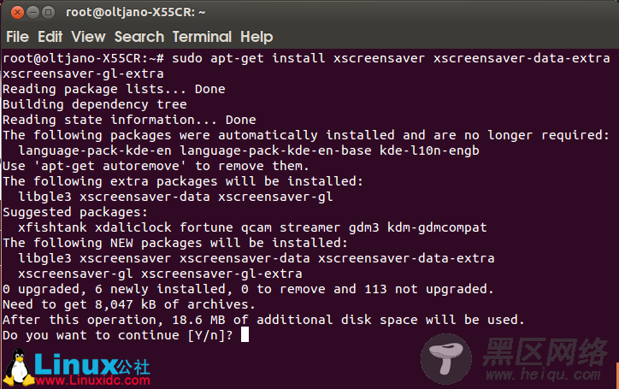Minimize the terminal window

pos(32,13)
